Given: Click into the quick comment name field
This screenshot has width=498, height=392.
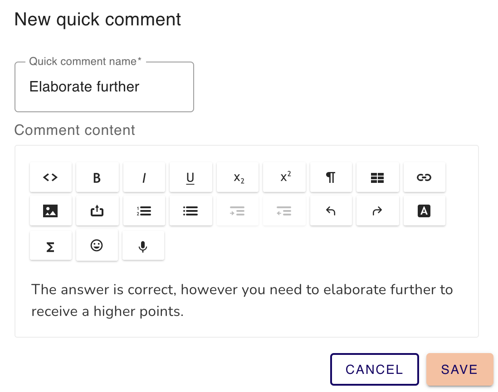Looking at the screenshot, I should (104, 87).
